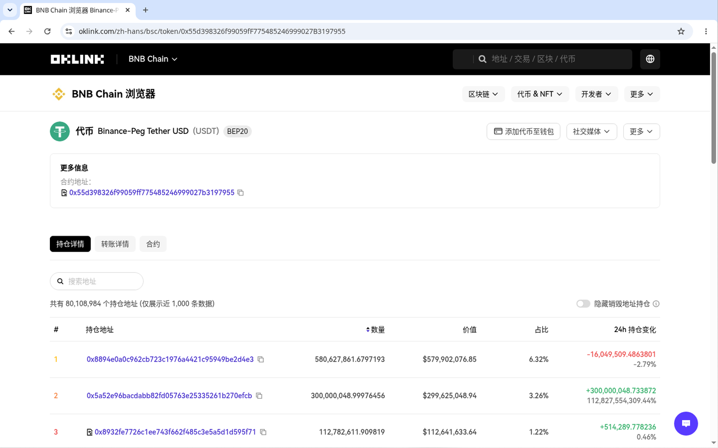Click the value $579,902,076.85
This screenshot has width=718, height=448.
click(450, 360)
